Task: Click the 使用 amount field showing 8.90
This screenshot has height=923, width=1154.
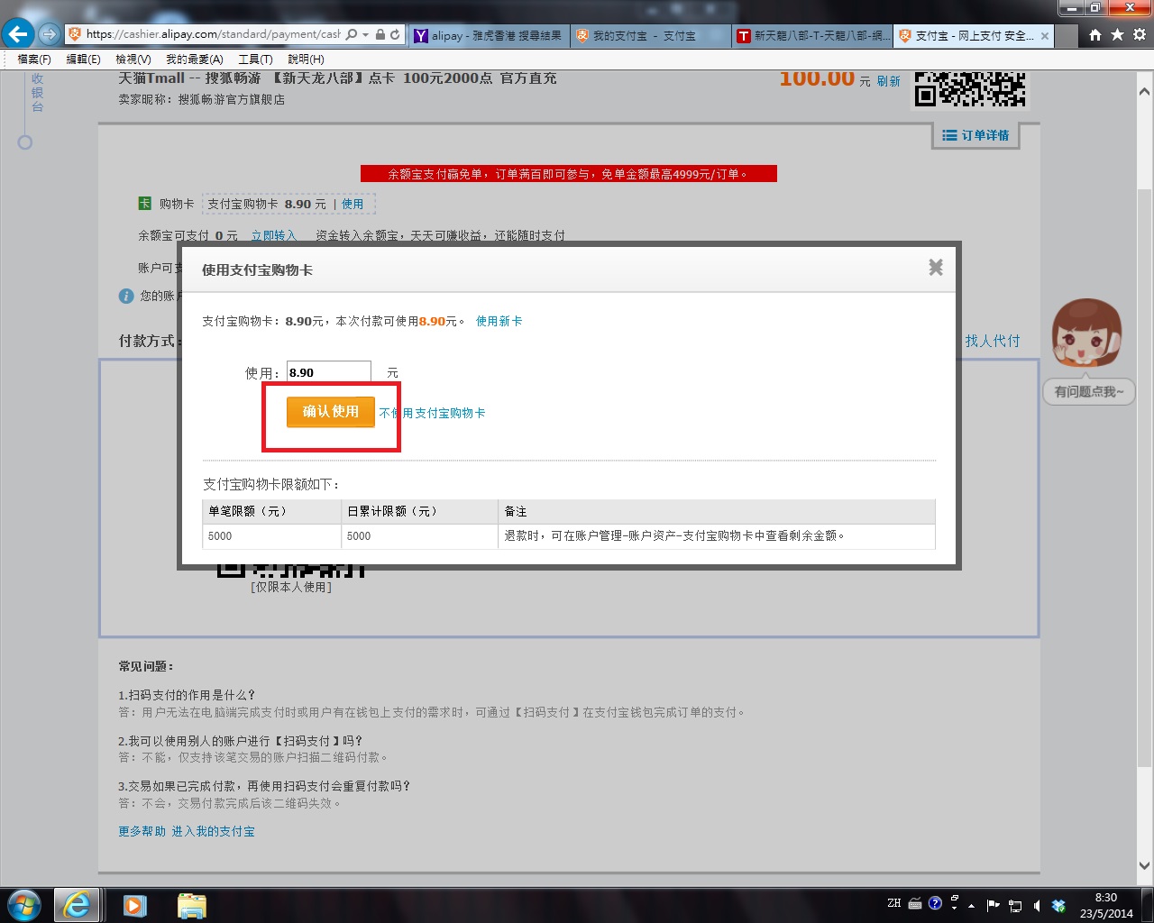Action: 329,372
